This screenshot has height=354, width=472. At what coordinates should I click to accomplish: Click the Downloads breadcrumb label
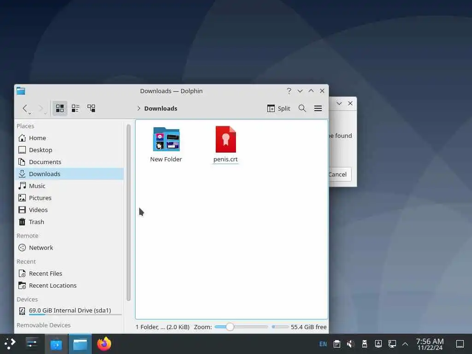[x=161, y=108]
